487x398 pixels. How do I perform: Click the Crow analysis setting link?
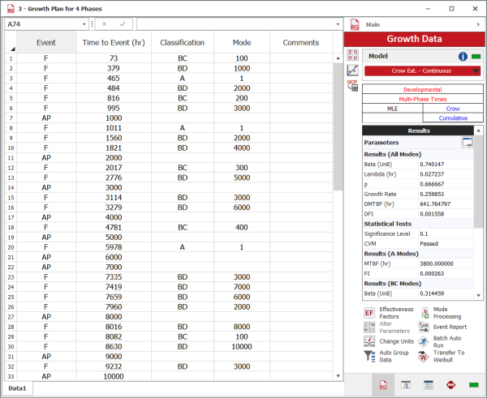pos(452,108)
